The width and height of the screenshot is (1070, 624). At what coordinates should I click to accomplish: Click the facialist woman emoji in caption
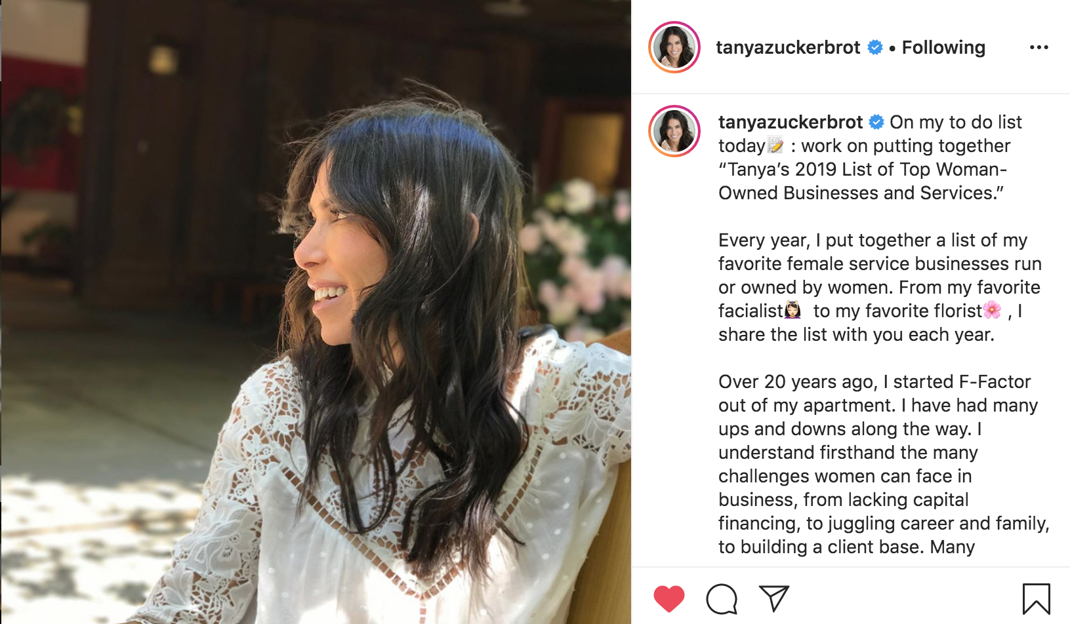(x=793, y=309)
